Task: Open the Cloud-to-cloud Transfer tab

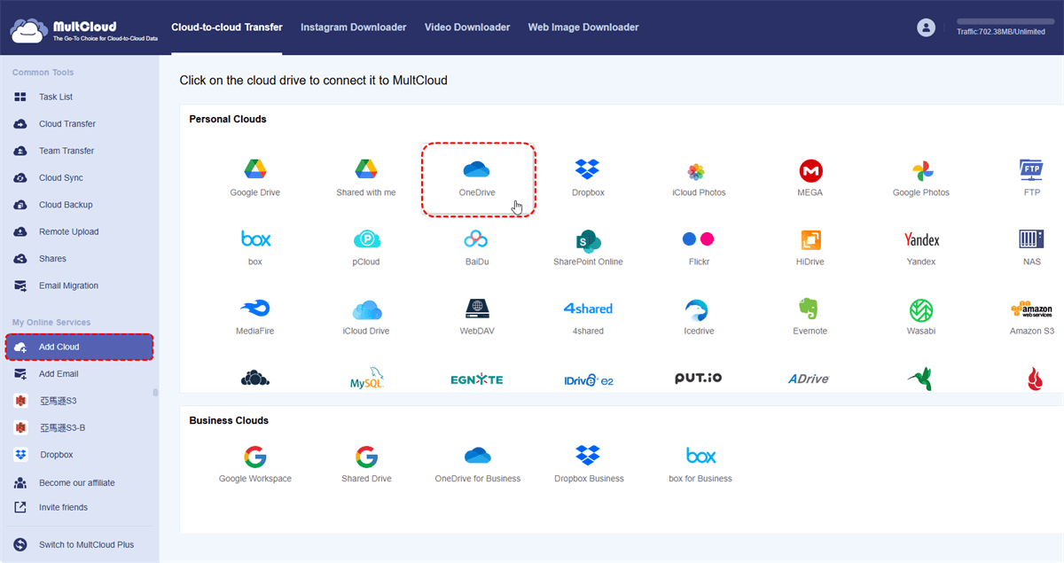Action: 227,27
